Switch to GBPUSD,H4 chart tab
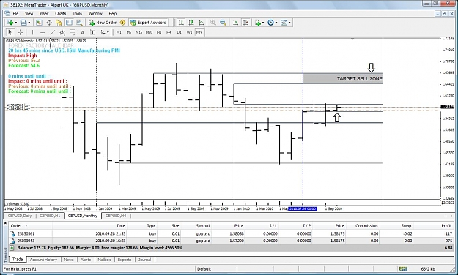This screenshot has width=458, height=275. coord(116,216)
